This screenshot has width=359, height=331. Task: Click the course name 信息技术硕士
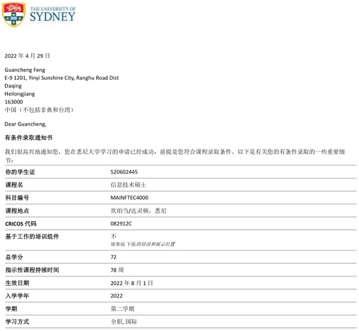[x=128, y=185]
